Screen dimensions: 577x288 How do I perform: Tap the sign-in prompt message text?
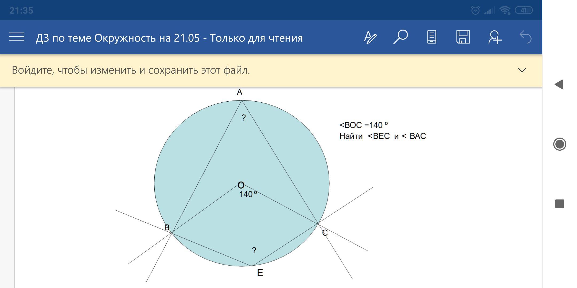tap(131, 70)
